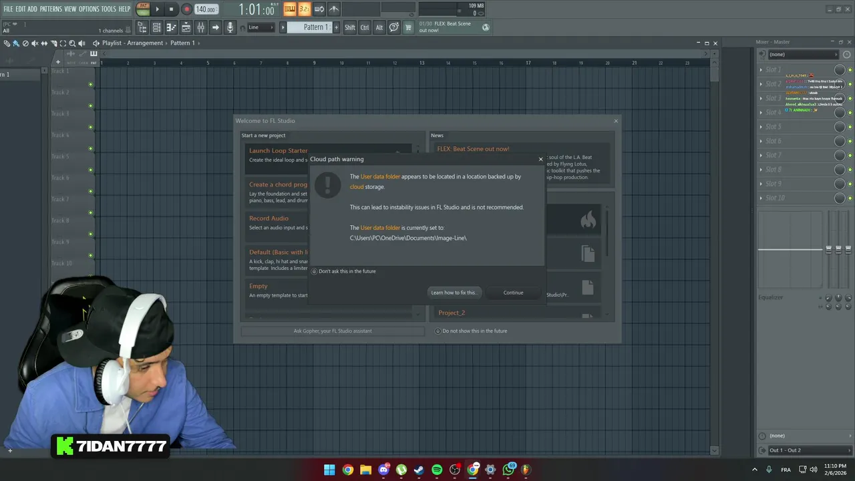Click the Windows Start button
Screen dimensions: 855x481
[x=330, y=470]
